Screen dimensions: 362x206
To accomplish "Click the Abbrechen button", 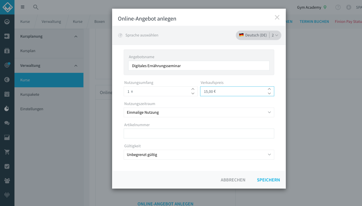I will [x=233, y=180].
